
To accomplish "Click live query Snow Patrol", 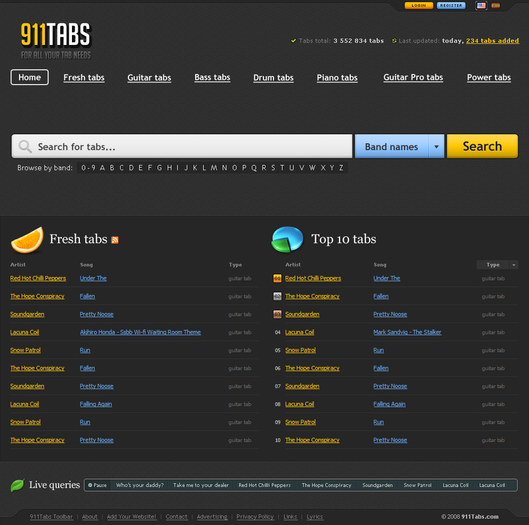I will pyautogui.click(x=418, y=485).
